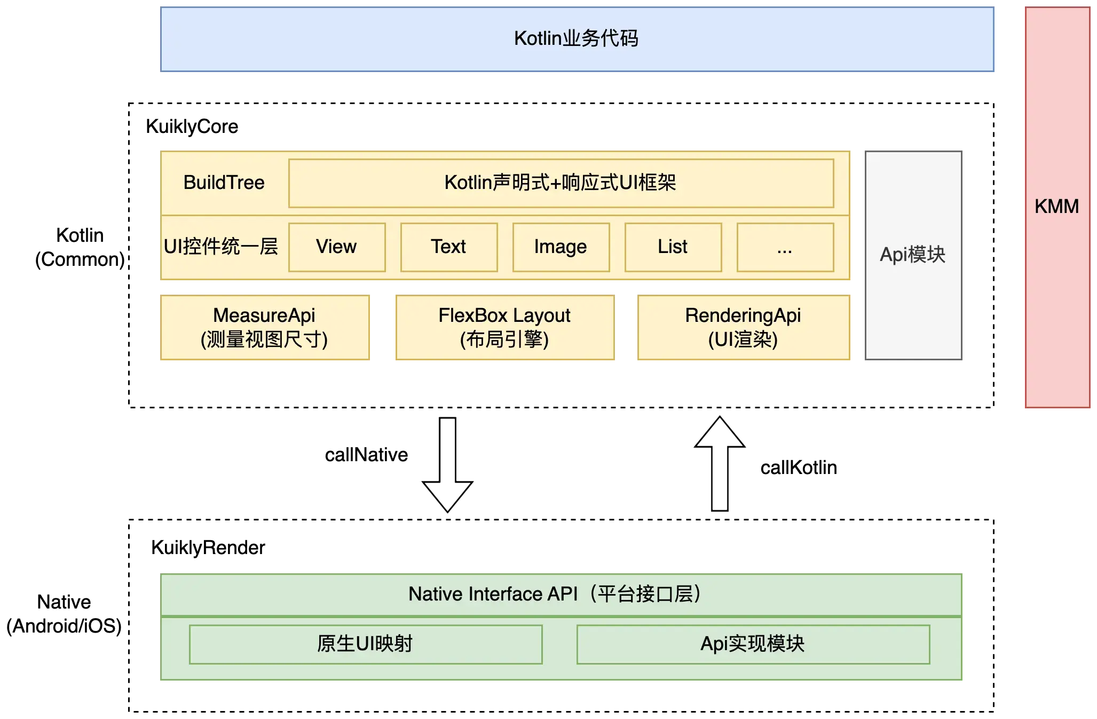Select the Text widget box

(x=449, y=247)
